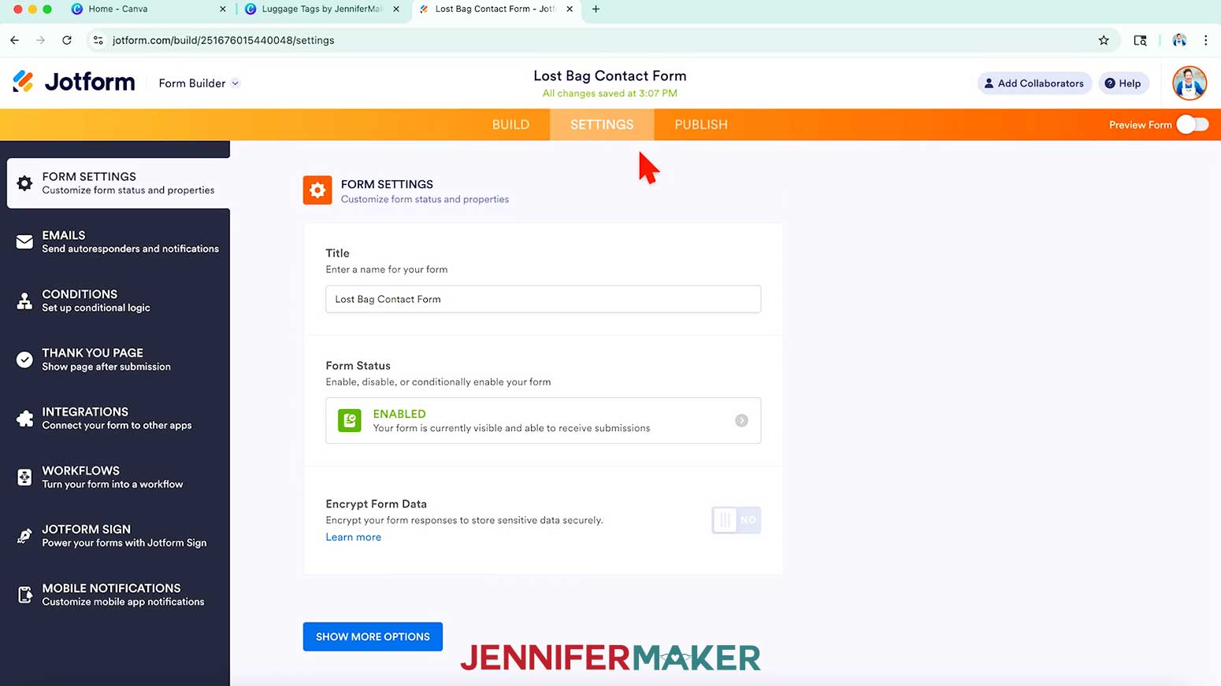Click the Lost Bag Contact Form header title
The width and height of the screenshot is (1221, 686).
pos(610,76)
